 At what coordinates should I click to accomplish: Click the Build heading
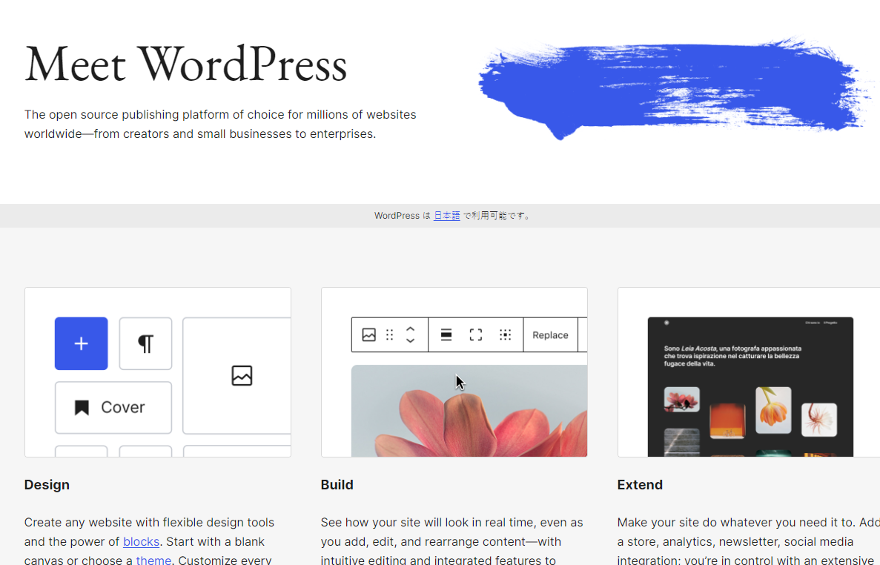point(337,485)
